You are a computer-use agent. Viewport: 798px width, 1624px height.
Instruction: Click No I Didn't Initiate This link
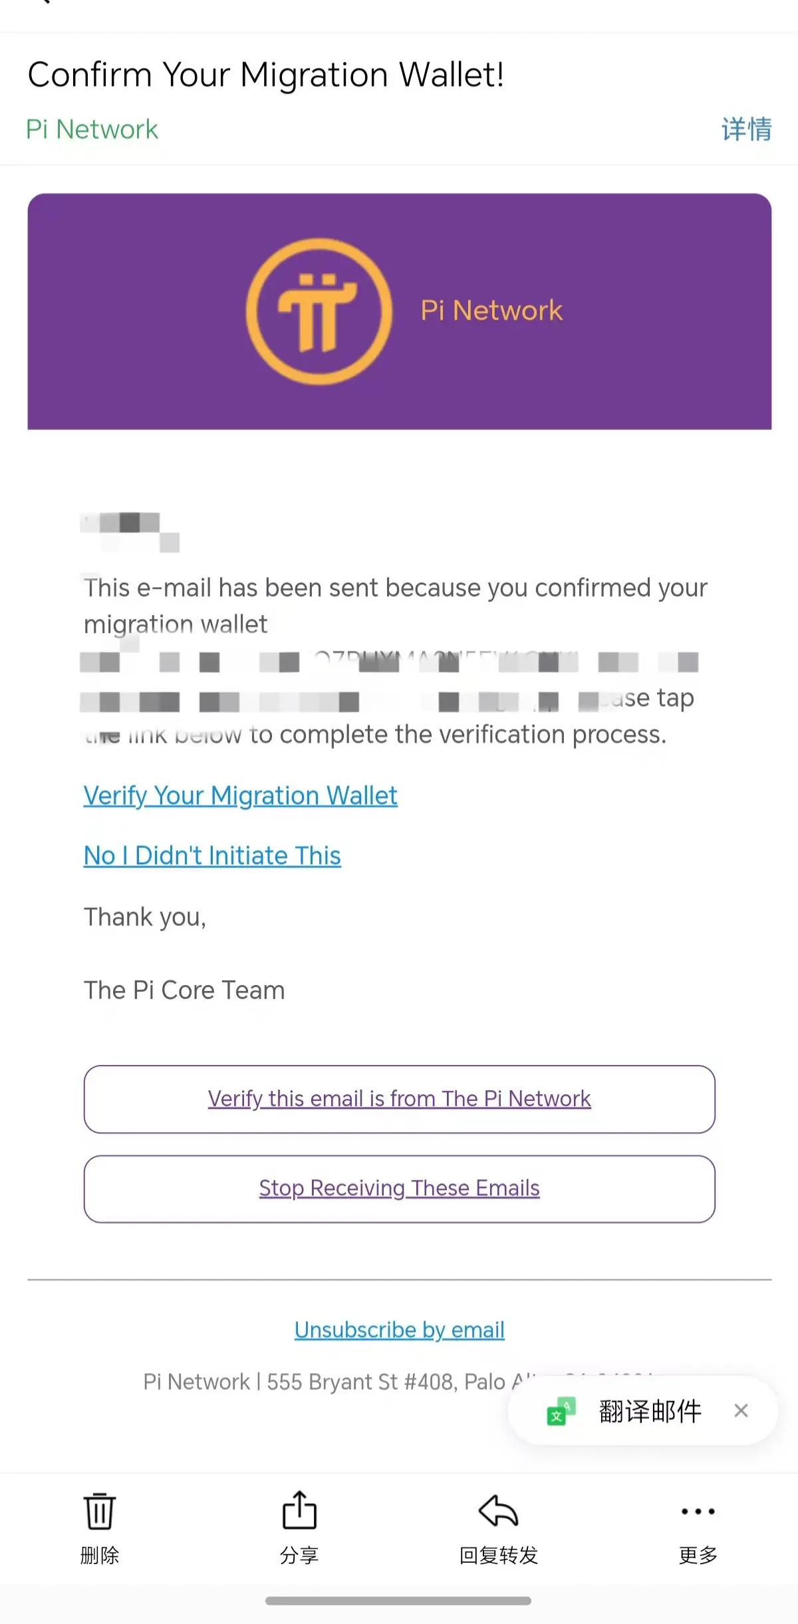212,856
